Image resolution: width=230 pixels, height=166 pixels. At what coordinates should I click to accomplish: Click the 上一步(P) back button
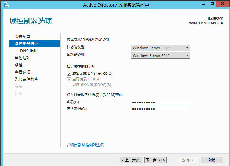[x=131, y=160]
